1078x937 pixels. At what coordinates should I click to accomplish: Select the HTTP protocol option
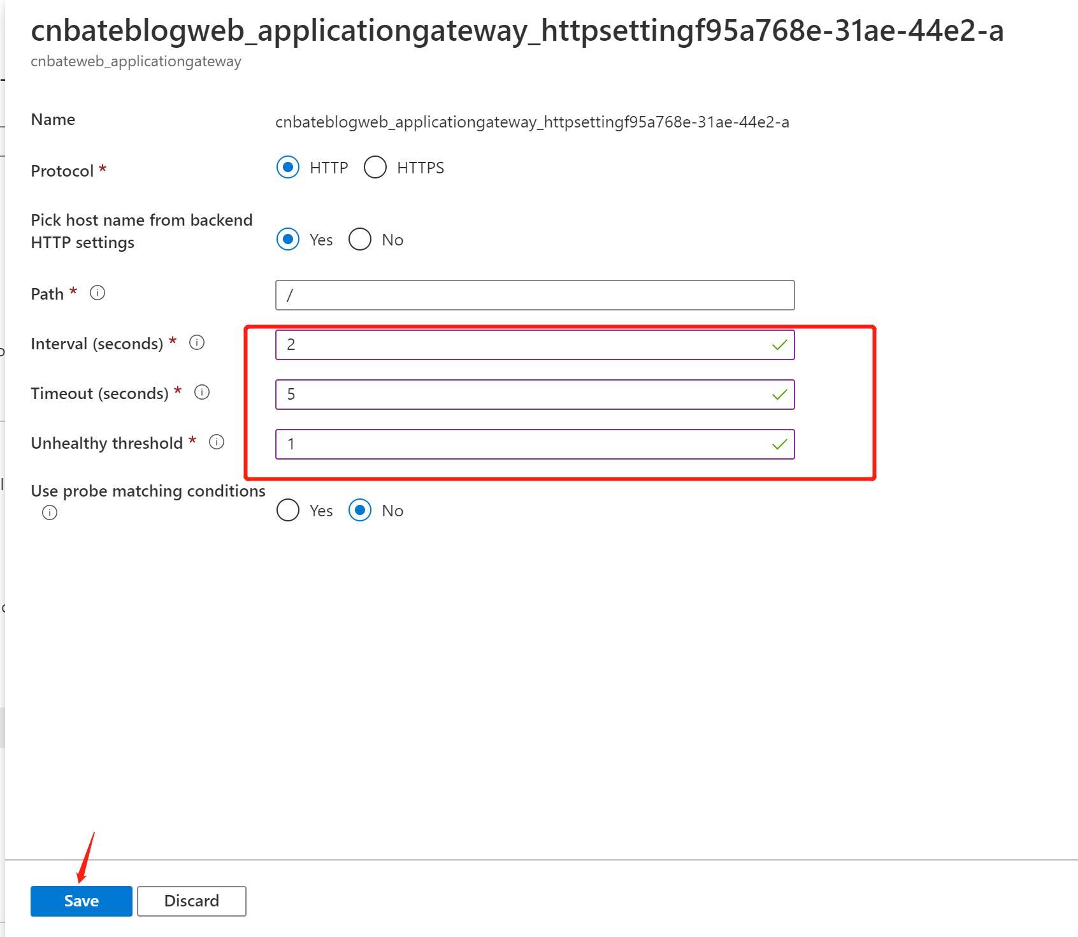pyautogui.click(x=288, y=167)
